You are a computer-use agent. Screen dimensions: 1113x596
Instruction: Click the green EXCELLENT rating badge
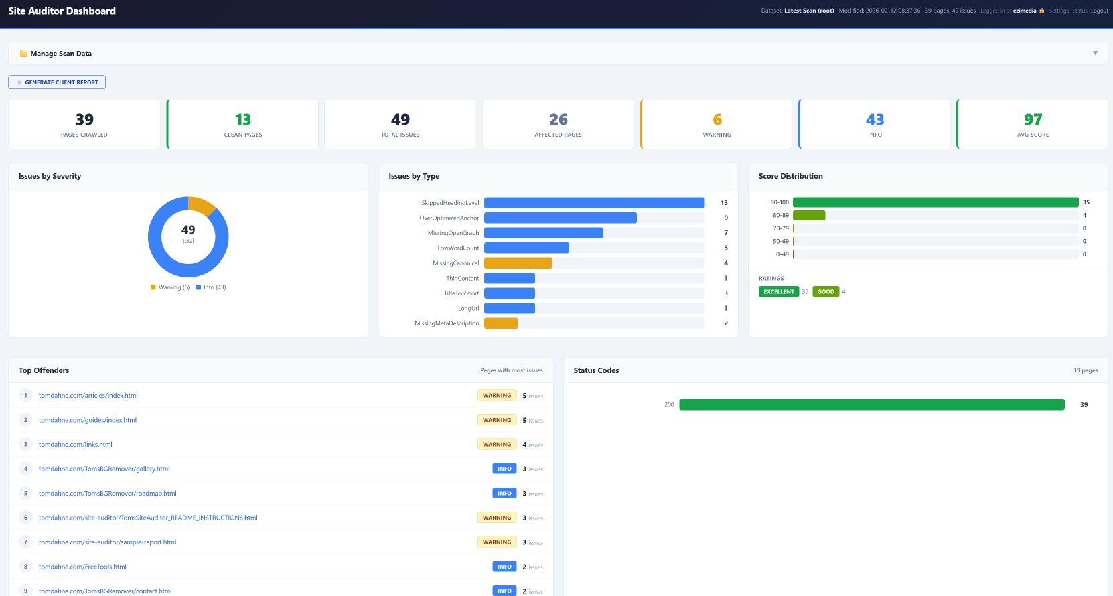coord(778,292)
